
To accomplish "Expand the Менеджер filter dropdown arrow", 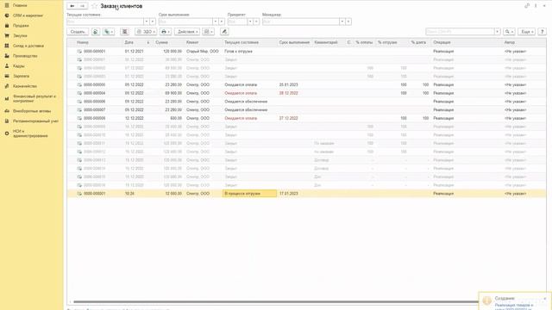I will click(x=342, y=22).
